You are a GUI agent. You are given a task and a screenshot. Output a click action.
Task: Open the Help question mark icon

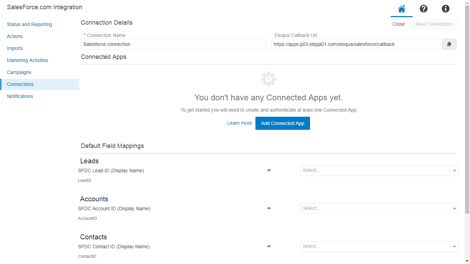[x=423, y=9]
